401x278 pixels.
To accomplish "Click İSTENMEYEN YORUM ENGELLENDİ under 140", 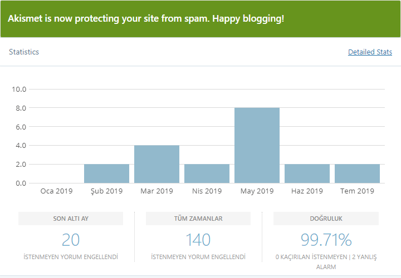I will click(x=198, y=257).
